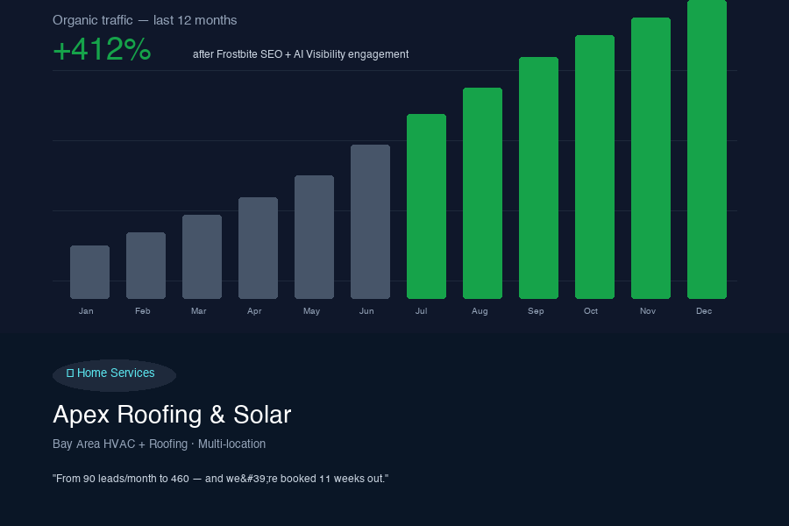
Task: Click the Oct axis label
Action: pos(591,311)
